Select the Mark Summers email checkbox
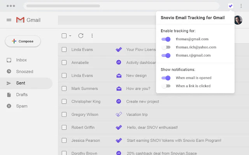The image size is (249, 155). (x=64, y=88)
